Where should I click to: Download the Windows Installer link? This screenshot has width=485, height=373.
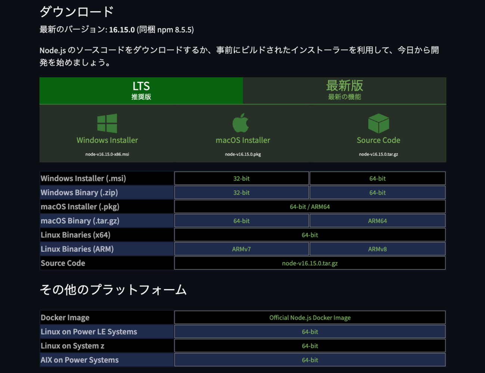coord(107,140)
